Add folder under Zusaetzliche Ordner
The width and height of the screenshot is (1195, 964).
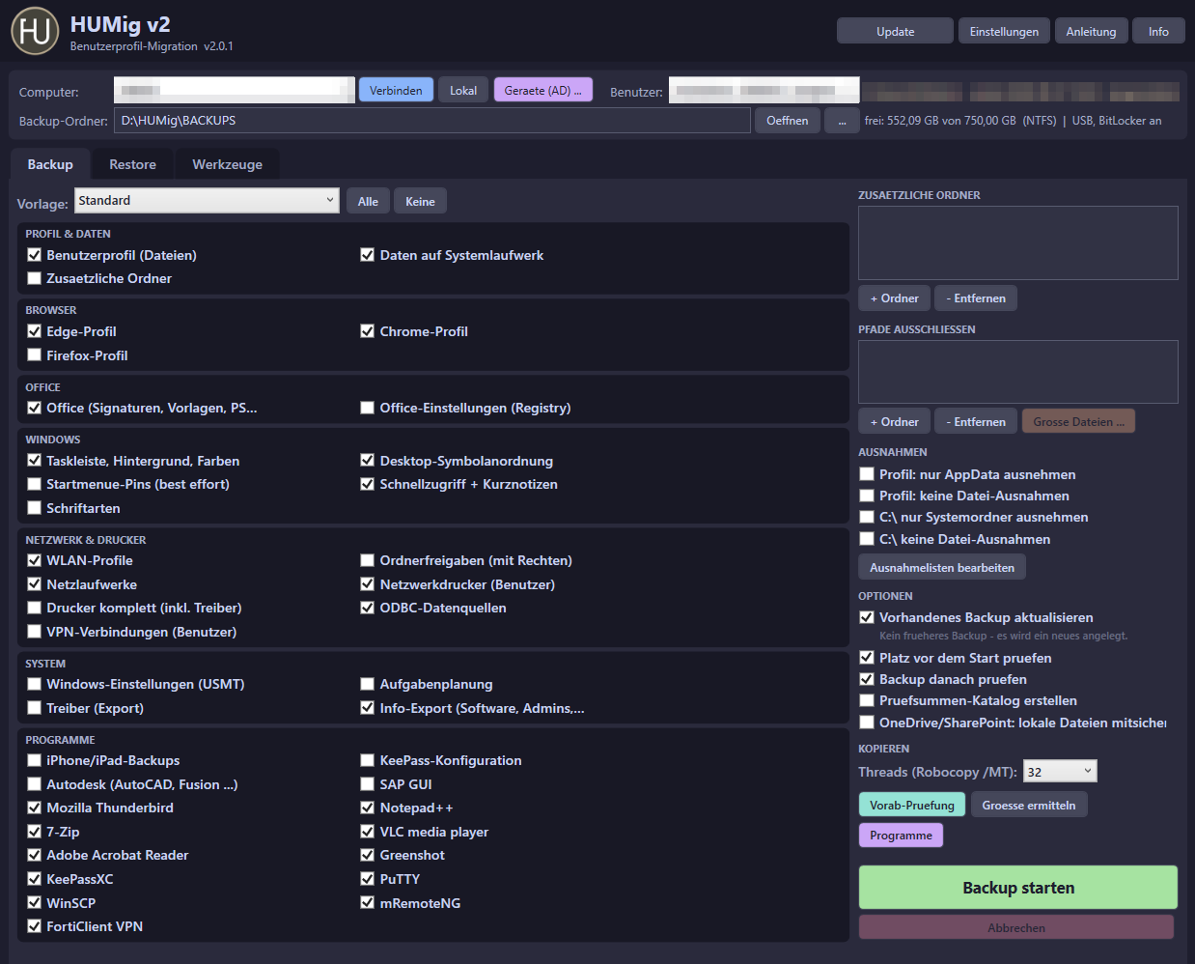(x=894, y=298)
